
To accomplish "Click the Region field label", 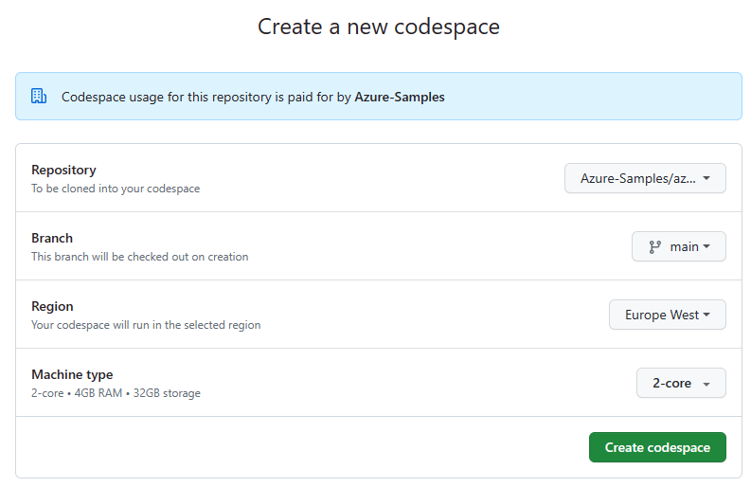I will [x=52, y=306].
